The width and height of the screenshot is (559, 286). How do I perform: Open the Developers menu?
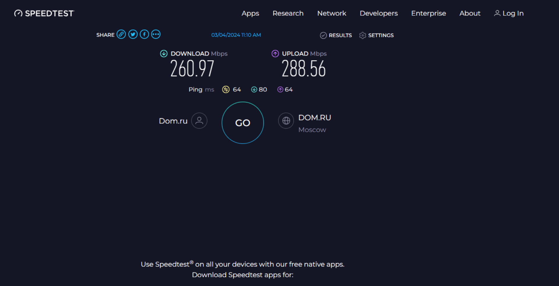coord(379,13)
